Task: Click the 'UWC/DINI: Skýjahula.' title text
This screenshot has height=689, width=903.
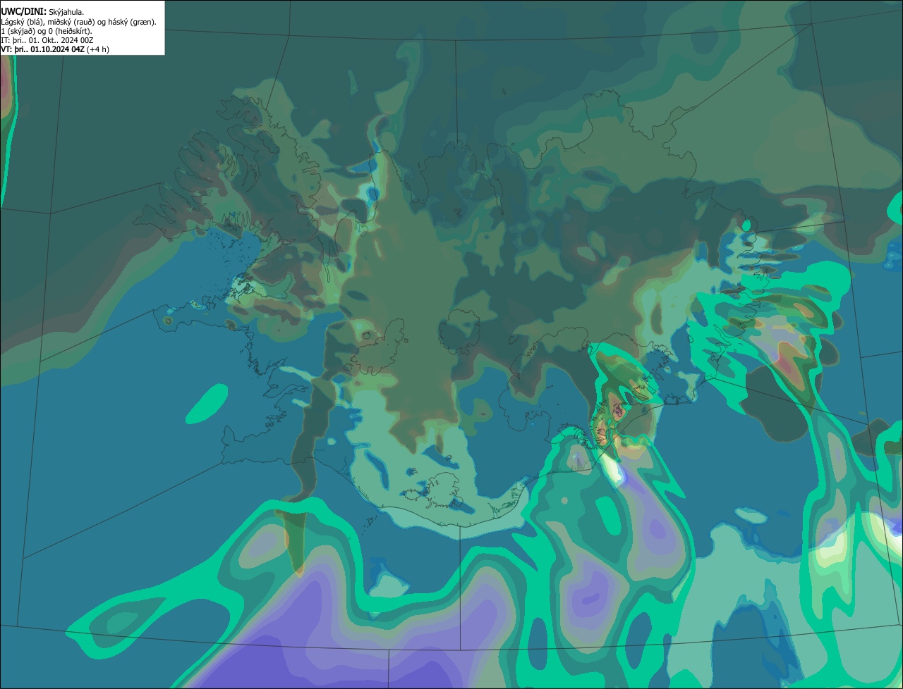Action: coord(42,12)
